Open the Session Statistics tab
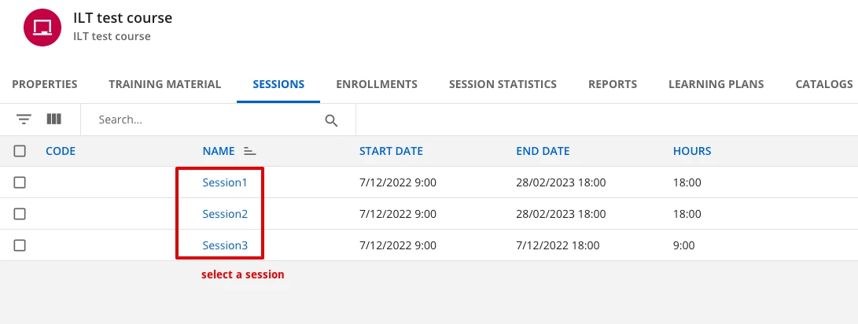 coord(503,84)
